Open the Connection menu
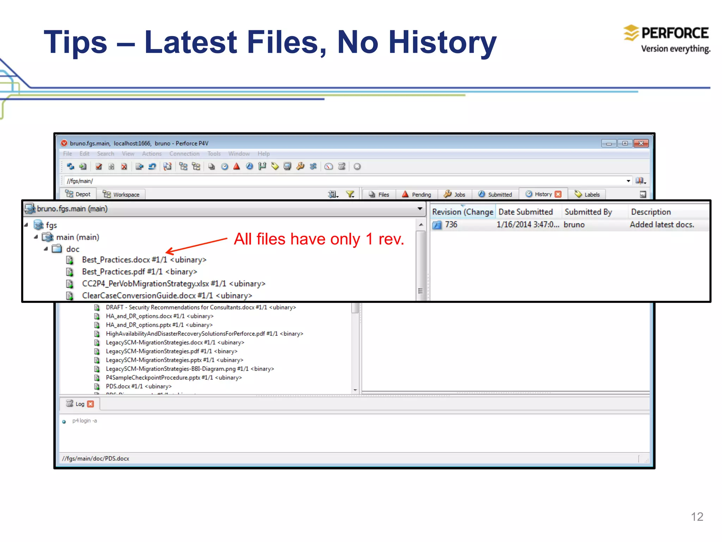Image resolution: width=722 pixels, height=542 pixels. click(184, 154)
